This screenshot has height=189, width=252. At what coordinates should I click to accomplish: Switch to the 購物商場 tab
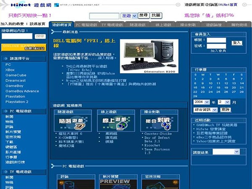(x=239, y=25)
